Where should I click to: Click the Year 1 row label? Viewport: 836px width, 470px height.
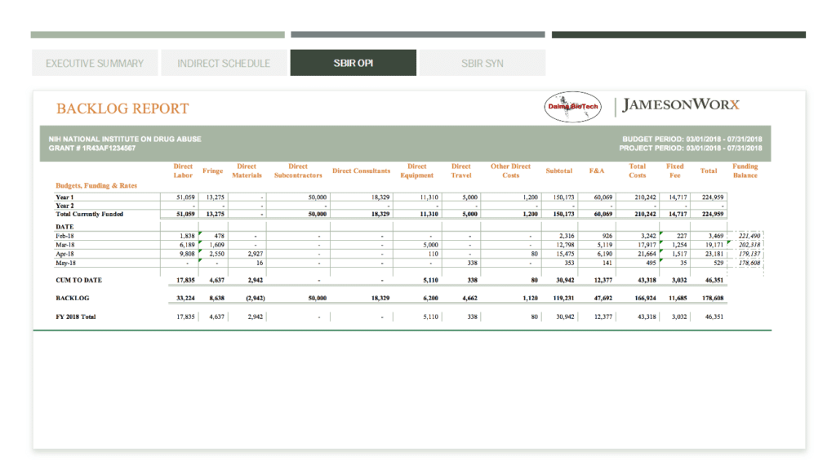pos(64,197)
